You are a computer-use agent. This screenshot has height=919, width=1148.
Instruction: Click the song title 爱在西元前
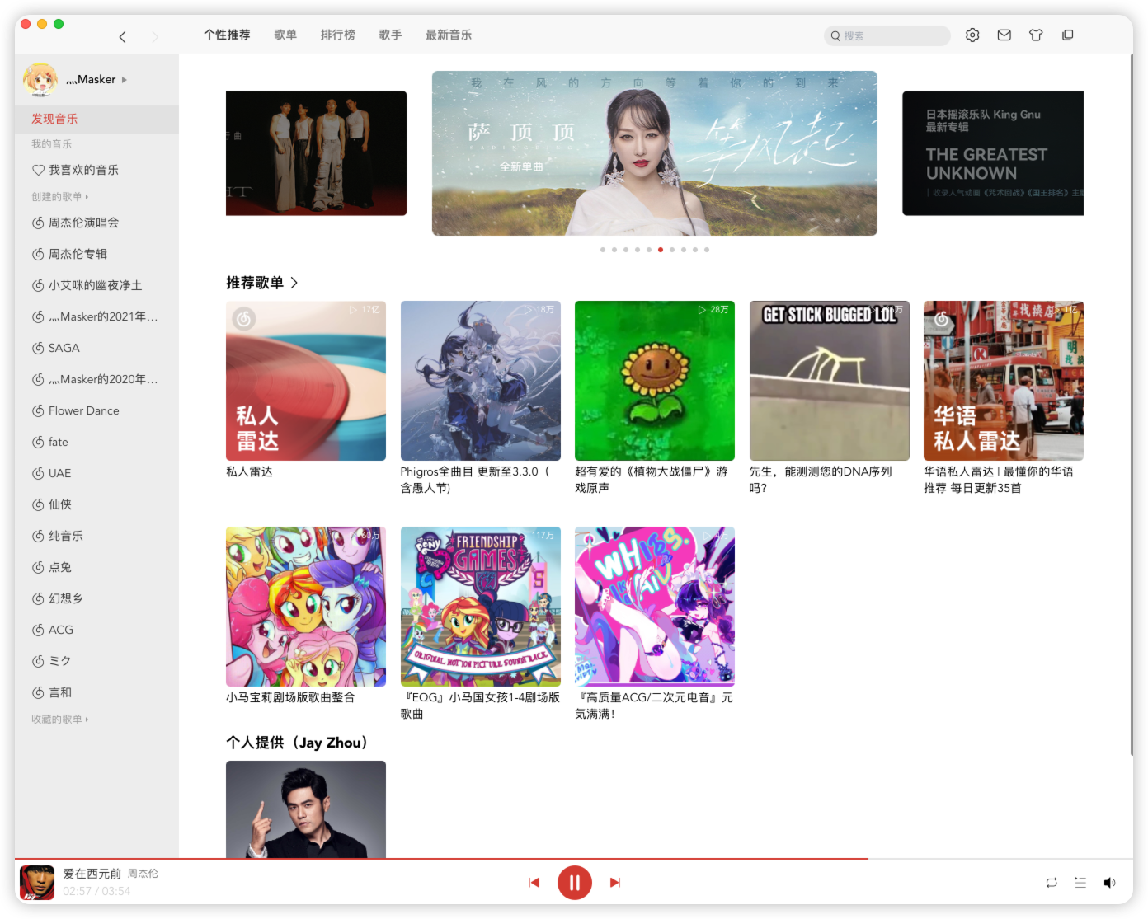coord(92,874)
